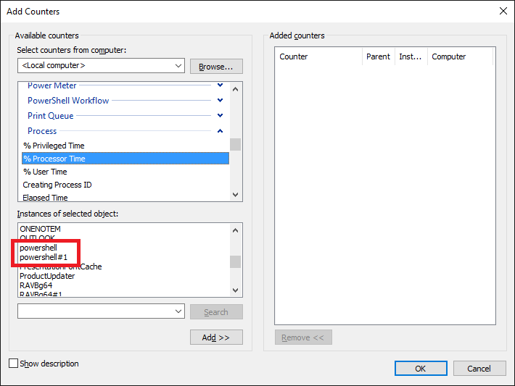
Task: Confirm with the OK button
Action: 420,368
